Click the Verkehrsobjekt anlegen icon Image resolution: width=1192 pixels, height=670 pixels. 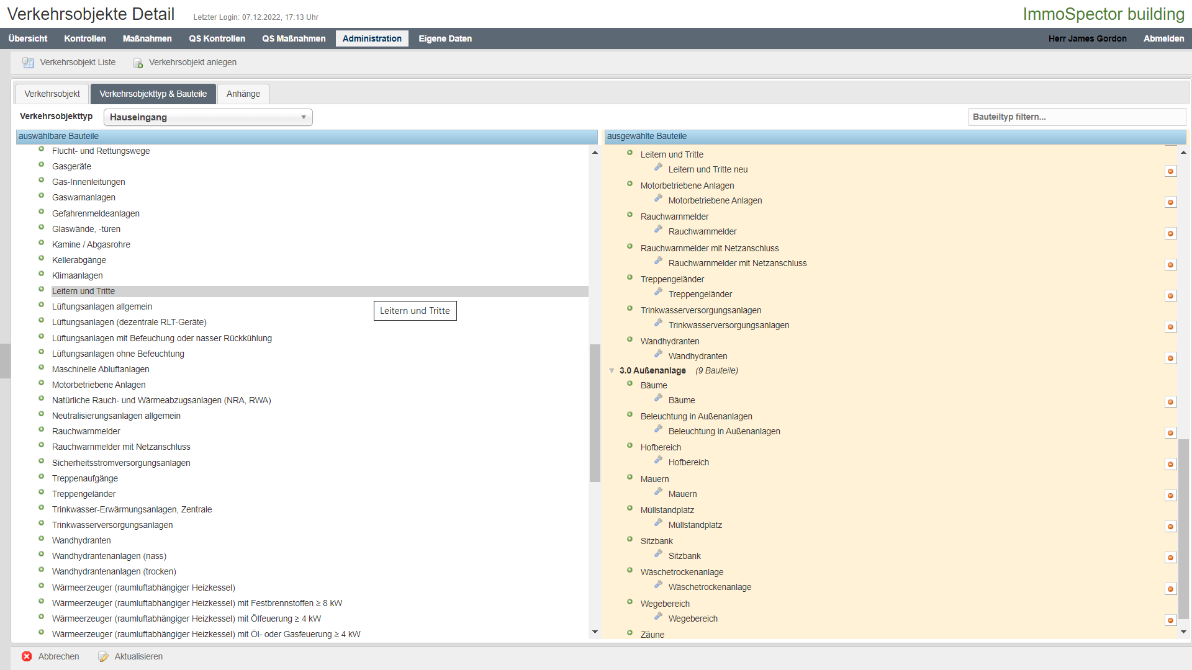(137, 63)
